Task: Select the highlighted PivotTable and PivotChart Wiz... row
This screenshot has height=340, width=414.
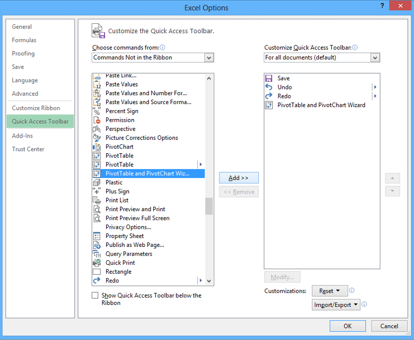Action: (149, 174)
